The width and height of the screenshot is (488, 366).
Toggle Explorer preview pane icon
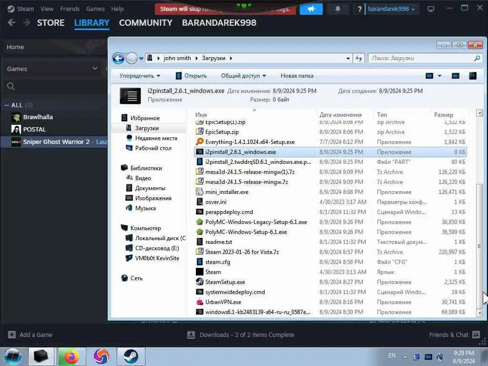pos(455,76)
